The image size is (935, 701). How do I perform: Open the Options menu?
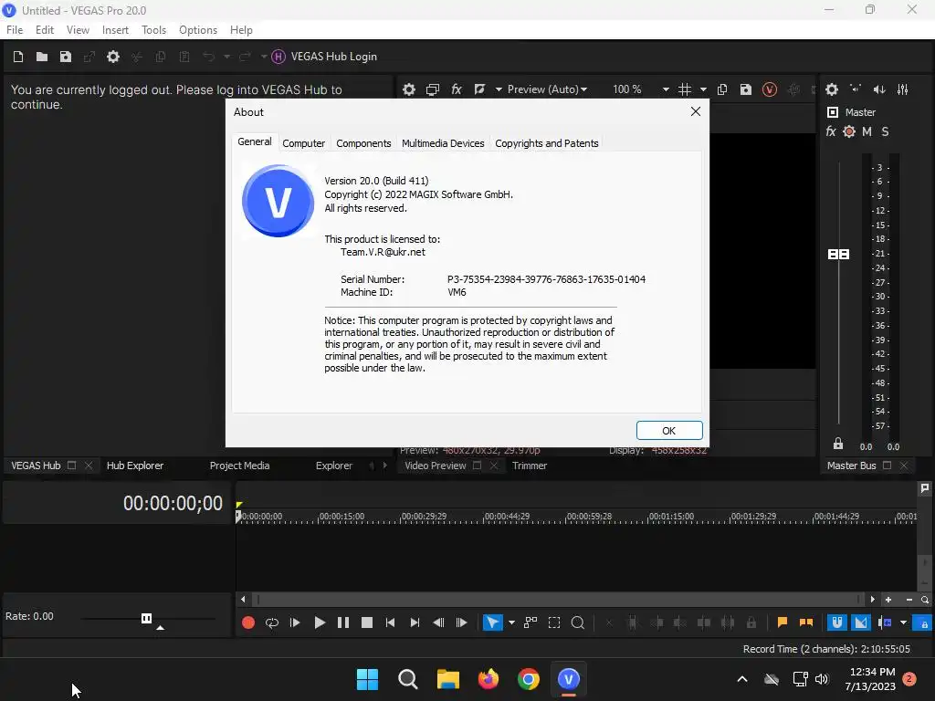coord(198,30)
